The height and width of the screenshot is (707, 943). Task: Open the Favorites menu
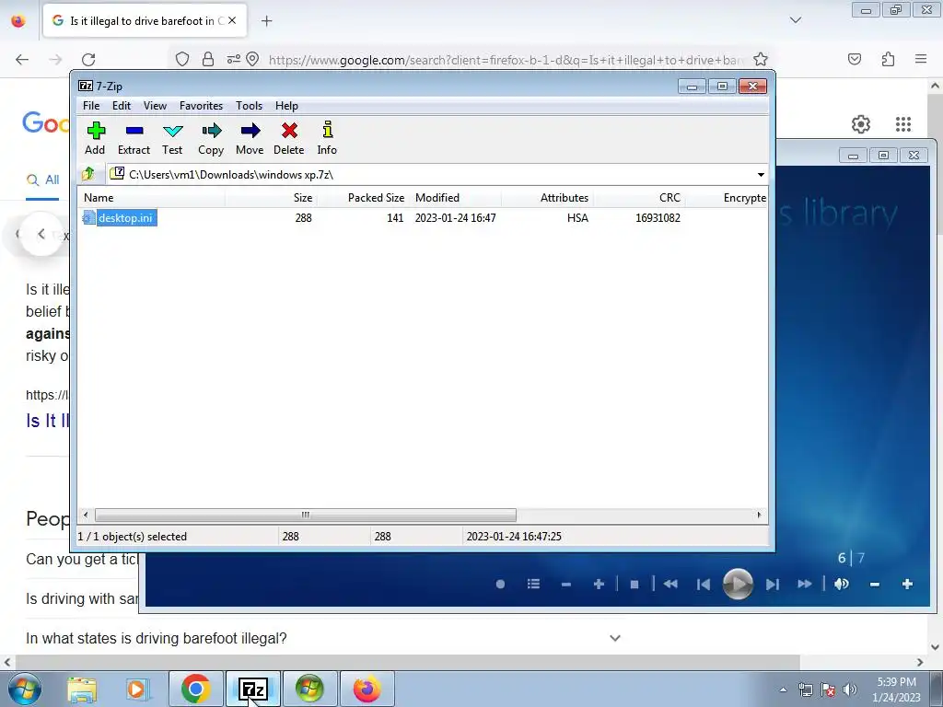coord(201,106)
